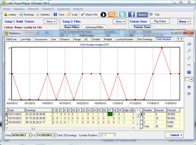Save chart with side panel disk icon
Viewport: 196px width, 145px height.
(189, 72)
